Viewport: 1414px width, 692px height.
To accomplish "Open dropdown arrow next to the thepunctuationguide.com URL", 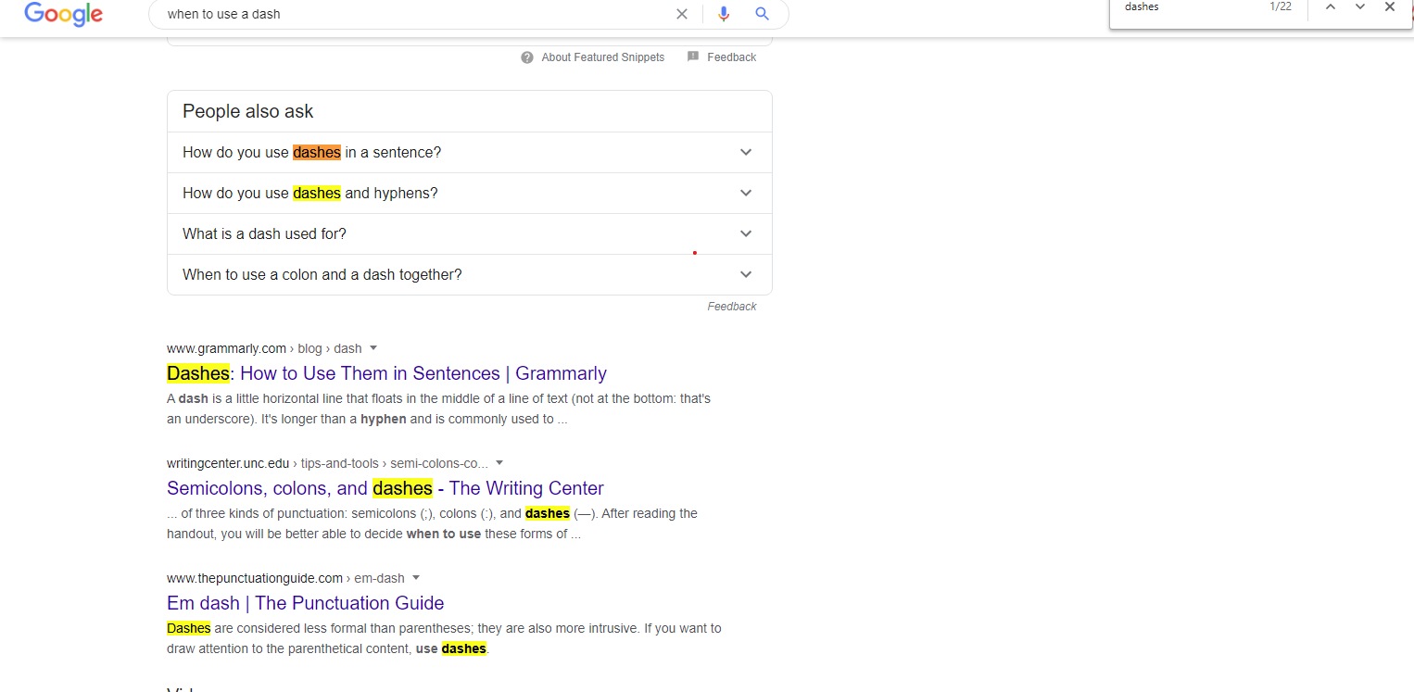I will 416,578.
